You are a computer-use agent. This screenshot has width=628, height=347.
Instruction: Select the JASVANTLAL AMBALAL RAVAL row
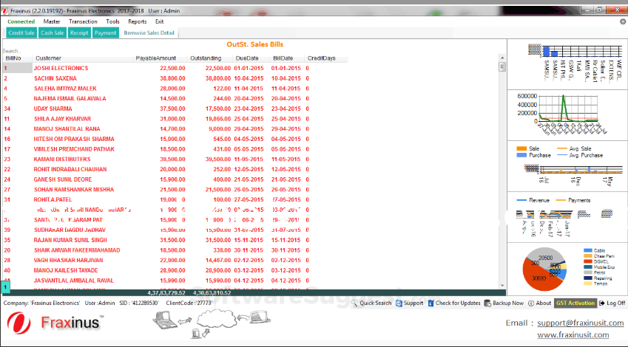click(x=175, y=281)
